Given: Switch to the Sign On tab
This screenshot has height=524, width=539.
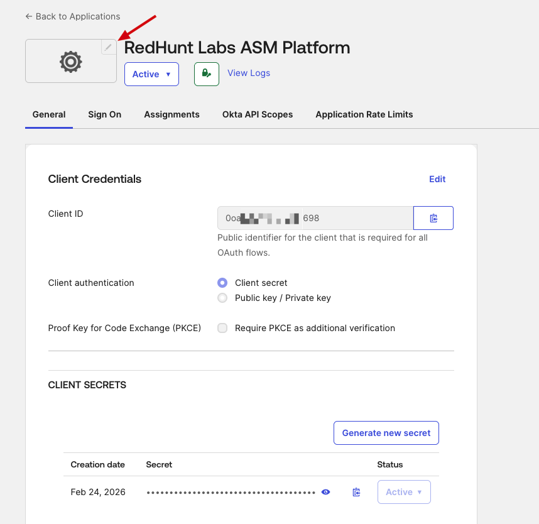Looking at the screenshot, I should (x=104, y=114).
